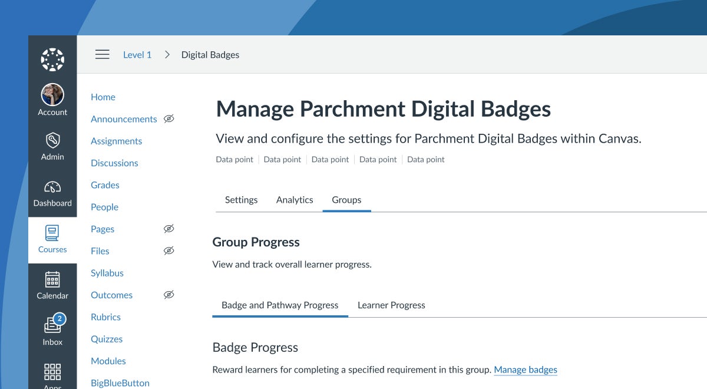Screen dimensions: 707x389
Task: Toggle visibility of Announcements
Action: point(169,118)
